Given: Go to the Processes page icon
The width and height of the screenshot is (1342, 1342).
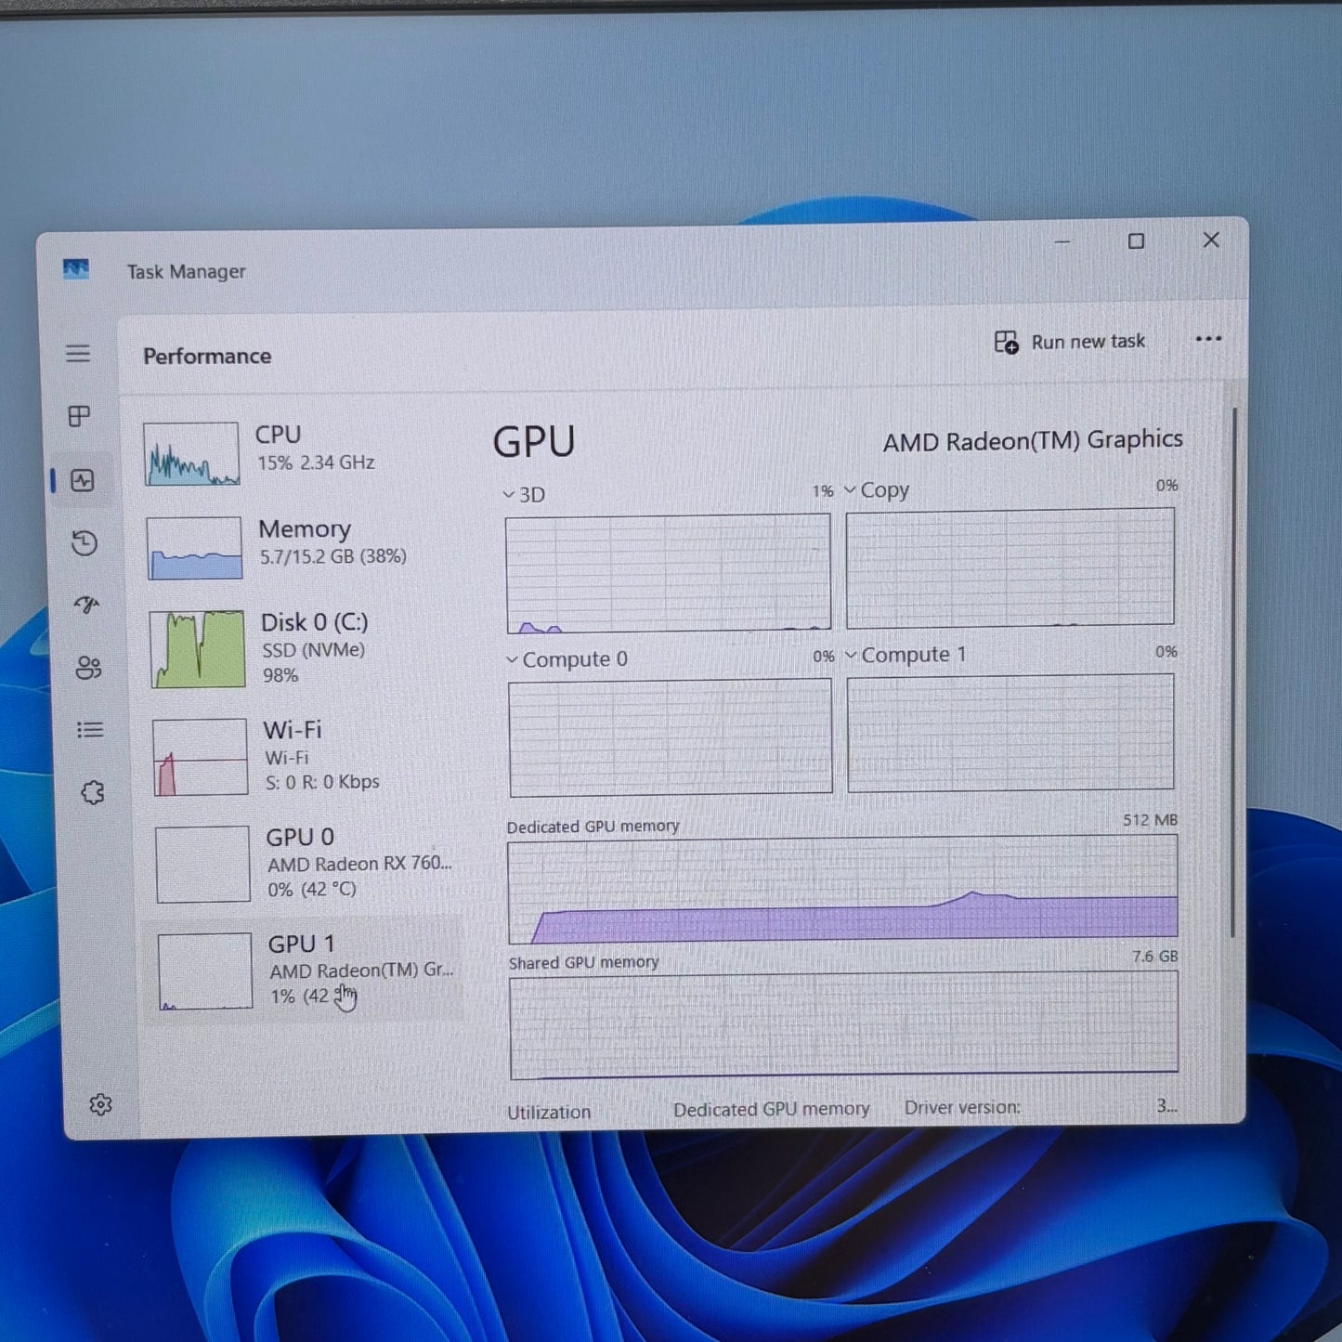Looking at the screenshot, I should click(x=80, y=416).
